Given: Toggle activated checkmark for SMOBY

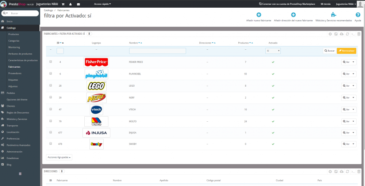Looking at the screenshot, I should pos(273,144).
